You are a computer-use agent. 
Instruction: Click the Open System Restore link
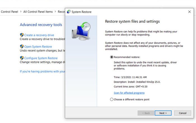[x=38, y=47]
